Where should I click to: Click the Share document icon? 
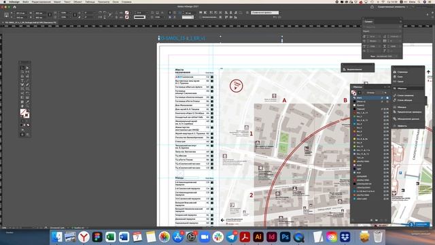(x=372, y=7)
